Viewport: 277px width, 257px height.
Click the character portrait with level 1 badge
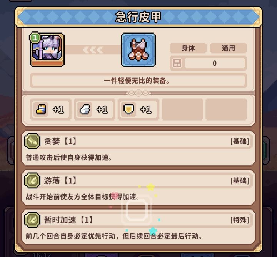tap(47, 50)
